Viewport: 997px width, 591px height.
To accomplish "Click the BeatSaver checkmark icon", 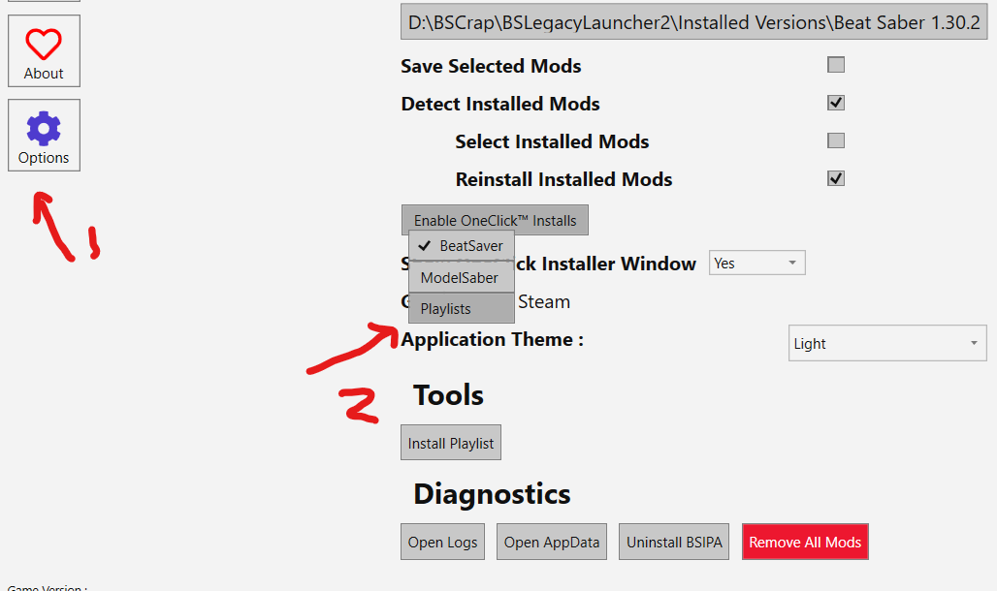I will 425,245.
